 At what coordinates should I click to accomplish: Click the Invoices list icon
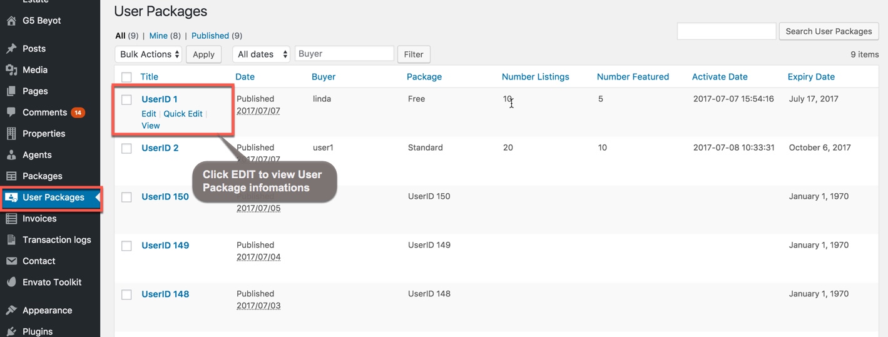coord(11,219)
